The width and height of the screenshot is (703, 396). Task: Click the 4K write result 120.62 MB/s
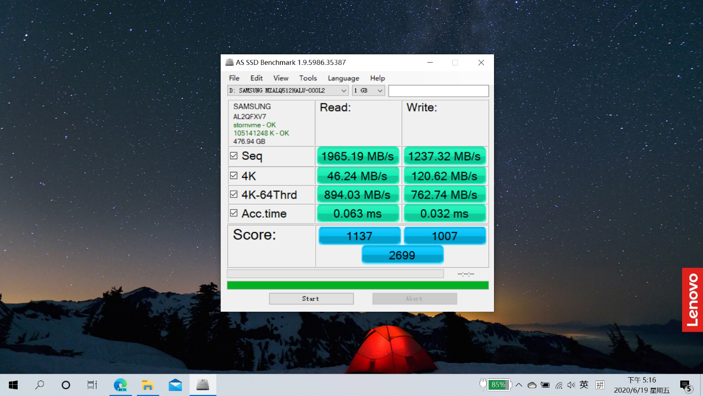tap(445, 176)
